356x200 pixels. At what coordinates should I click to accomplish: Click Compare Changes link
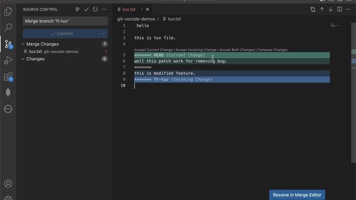pos(273,50)
